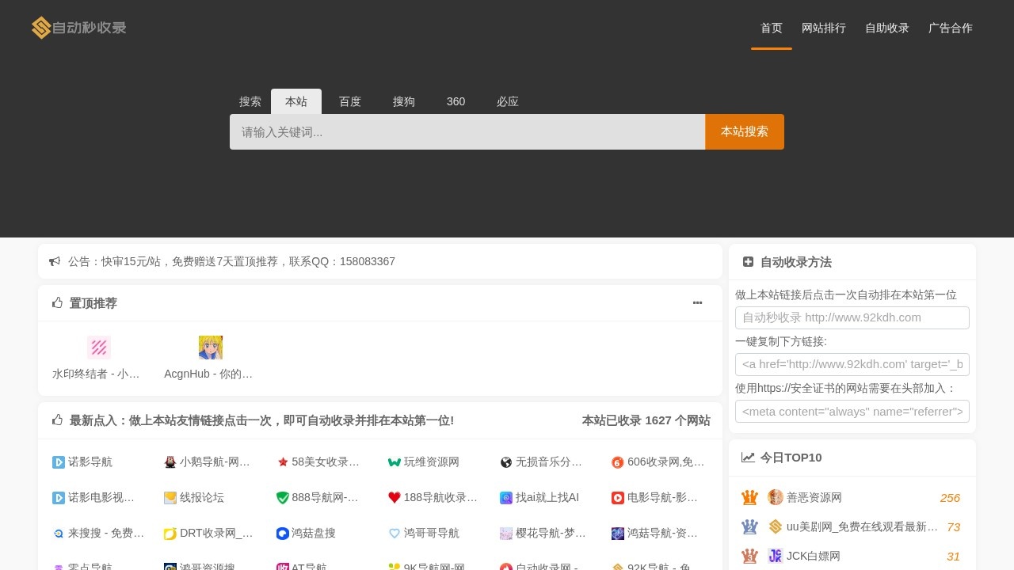1014x570 pixels.
Task: Click the 无损音乐分享 globe icon
Action: (506, 462)
